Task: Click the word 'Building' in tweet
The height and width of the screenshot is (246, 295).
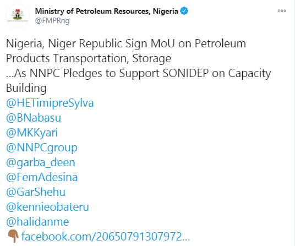Action: (26, 88)
